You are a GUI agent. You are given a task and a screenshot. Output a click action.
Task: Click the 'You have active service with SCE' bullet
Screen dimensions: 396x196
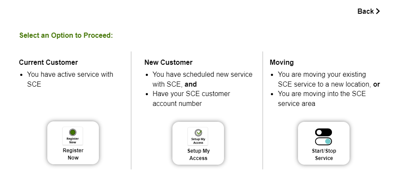70,79
